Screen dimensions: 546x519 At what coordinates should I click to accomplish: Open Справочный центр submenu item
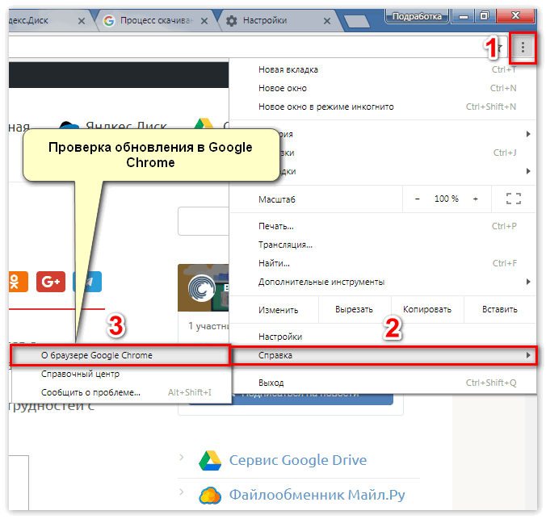[x=121, y=374]
